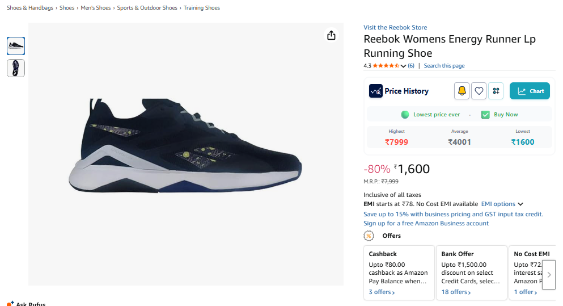Go to Men's Shoes breadcrumb
The width and height of the screenshot is (563, 306).
click(95, 7)
